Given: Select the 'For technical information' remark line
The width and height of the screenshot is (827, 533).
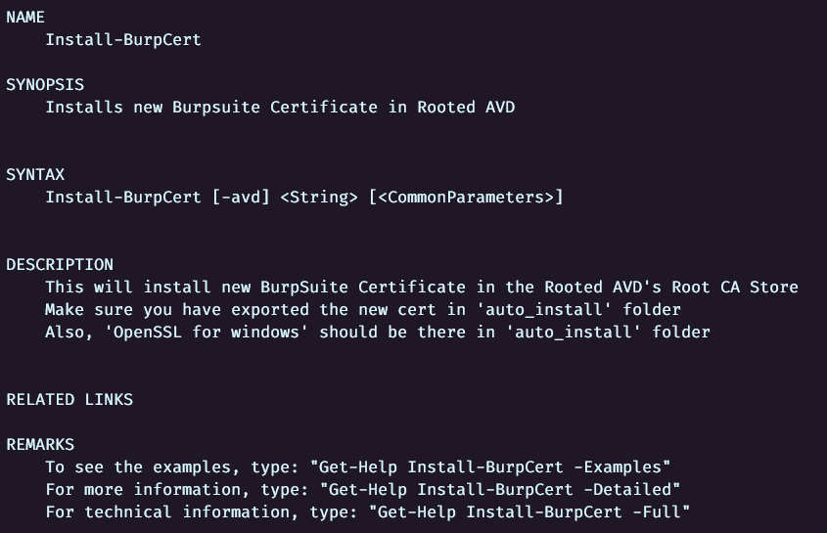Looking at the screenshot, I should [368, 512].
